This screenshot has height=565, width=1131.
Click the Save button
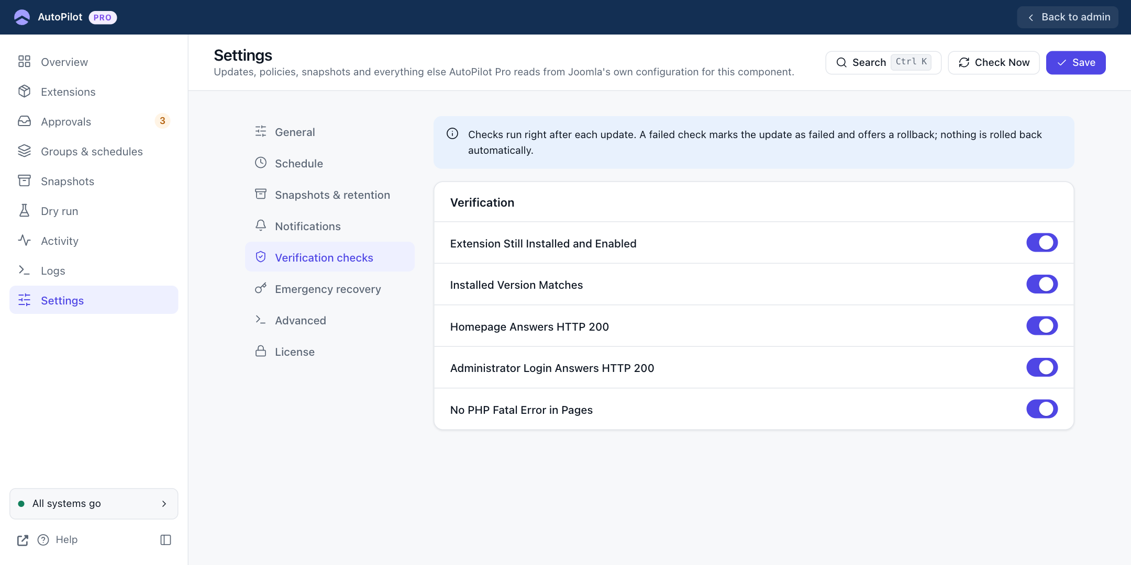(x=1075, y=63)
